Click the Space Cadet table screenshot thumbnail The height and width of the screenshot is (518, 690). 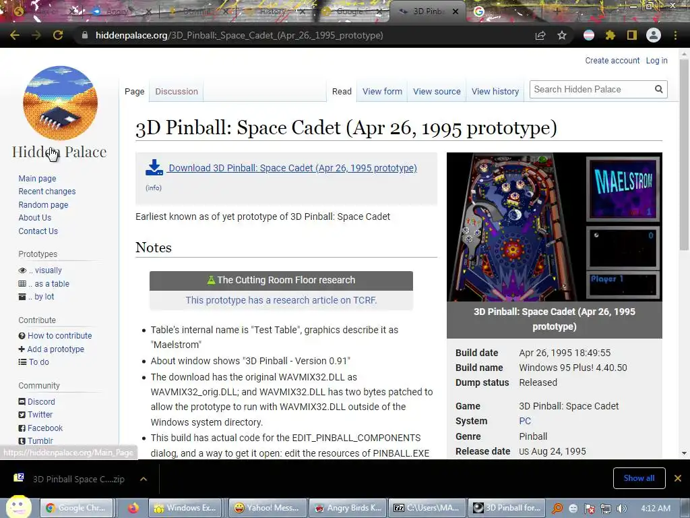point(554,227)
